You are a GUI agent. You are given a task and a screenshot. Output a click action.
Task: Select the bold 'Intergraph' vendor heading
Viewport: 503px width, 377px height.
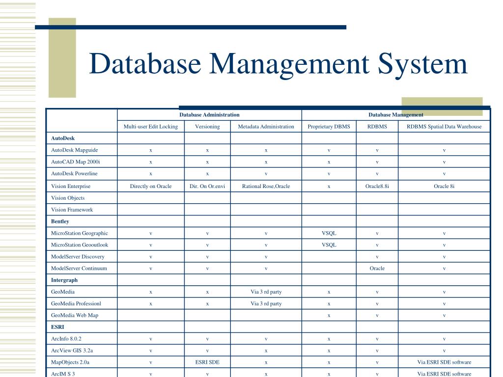pyautogui.click(x=64, y=280)
